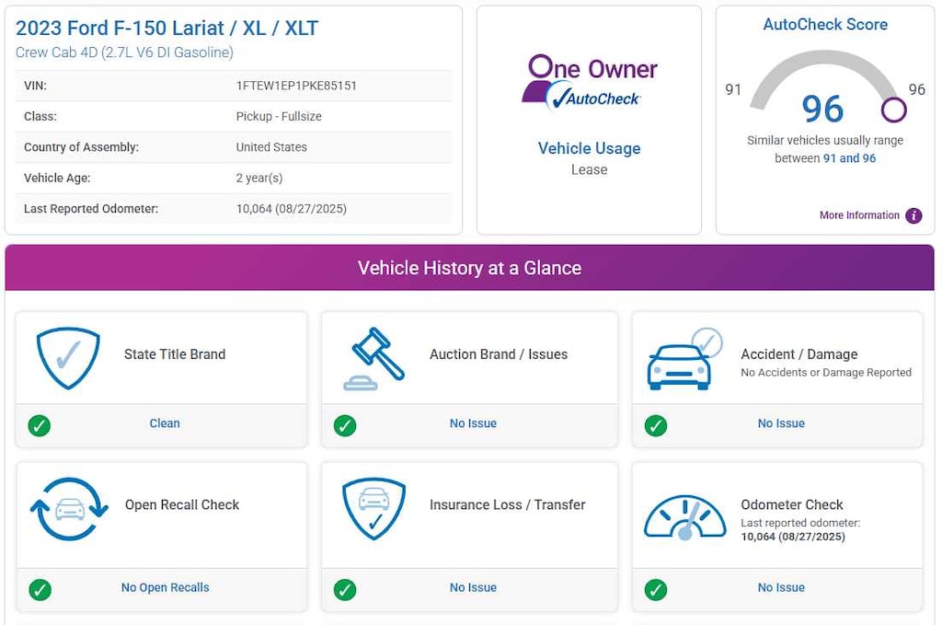Click the AutoCheck score gauge marker
The width and height of the screenshot is (942, 625).
point(893,110)
